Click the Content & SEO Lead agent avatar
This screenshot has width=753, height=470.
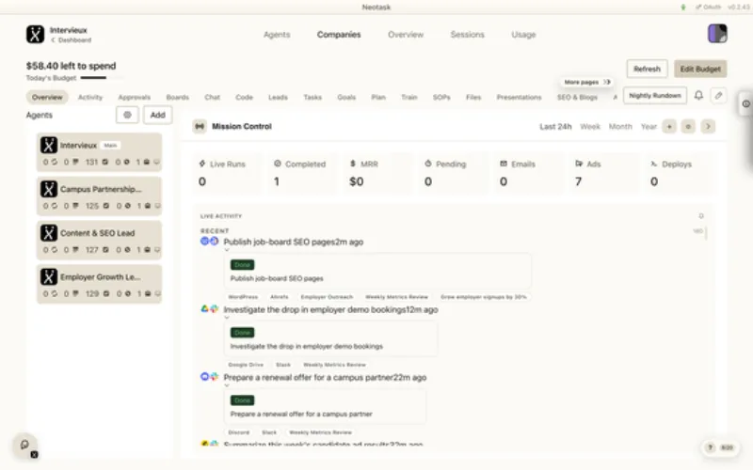click(49, 233)
